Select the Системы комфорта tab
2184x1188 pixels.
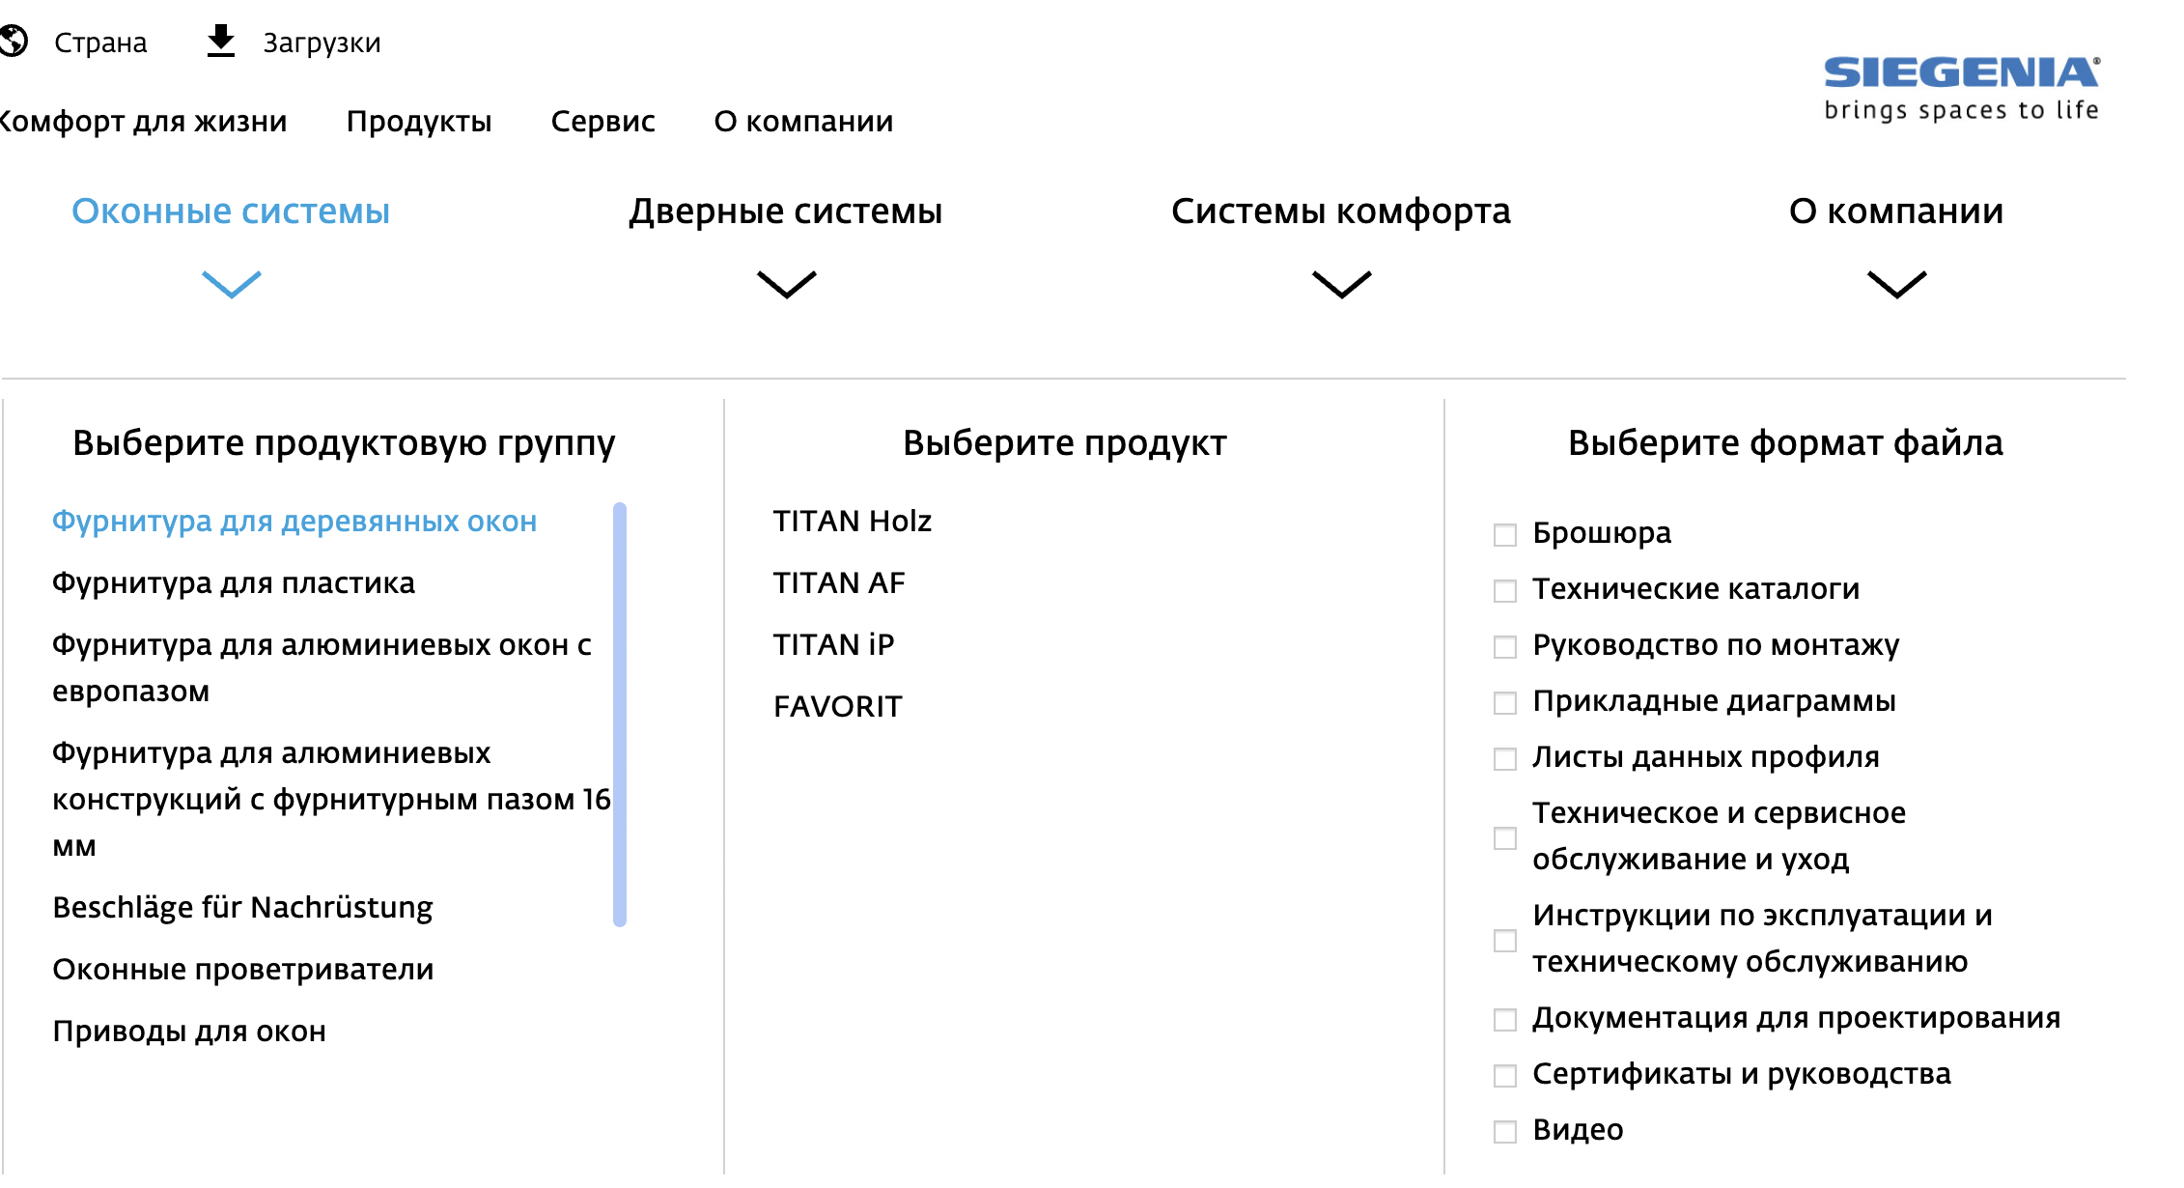pyautogui.click(x=1341, y=212)
